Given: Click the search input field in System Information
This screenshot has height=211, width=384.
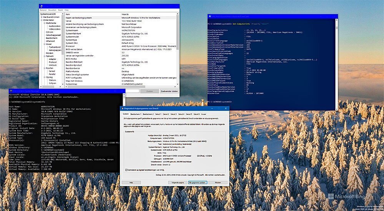Looking at the screenshot, I should point(132,91).
